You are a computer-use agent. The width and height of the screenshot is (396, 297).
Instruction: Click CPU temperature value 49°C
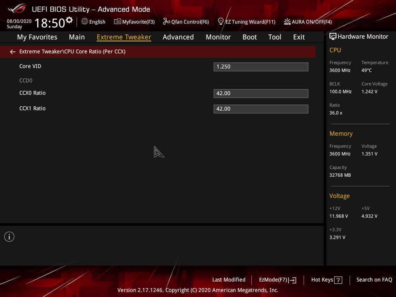(367, 70)
